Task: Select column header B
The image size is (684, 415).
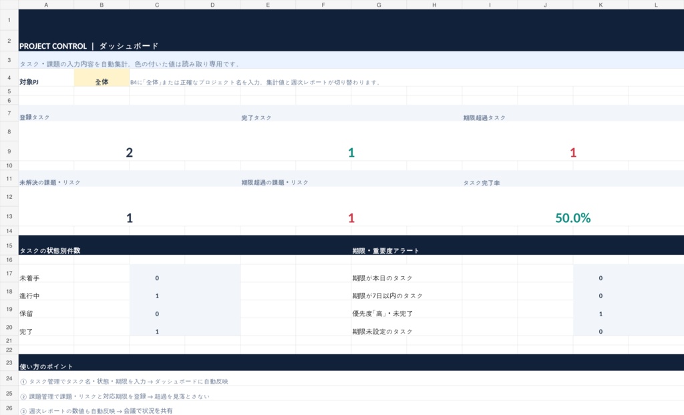Action: (102, 5)
